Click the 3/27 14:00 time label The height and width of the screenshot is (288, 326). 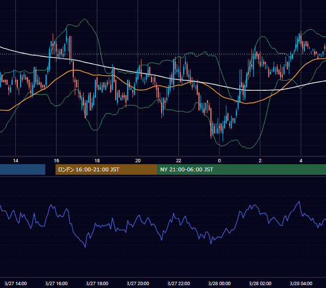[x=16, y=283]
